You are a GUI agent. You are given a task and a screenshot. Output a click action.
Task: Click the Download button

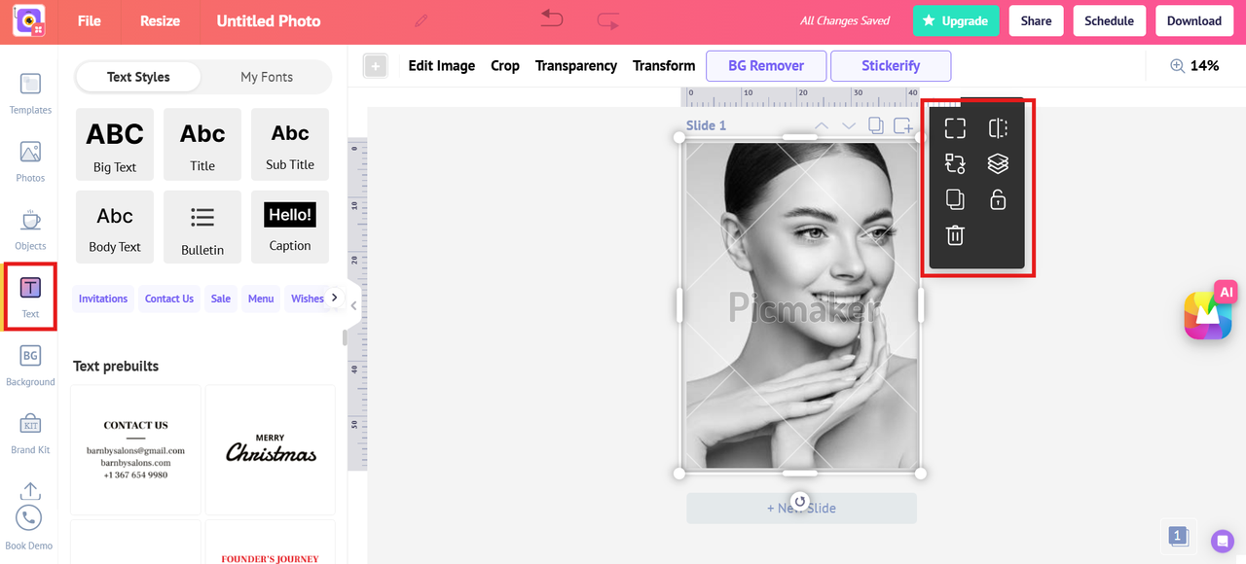click(x=1194, y=20)
